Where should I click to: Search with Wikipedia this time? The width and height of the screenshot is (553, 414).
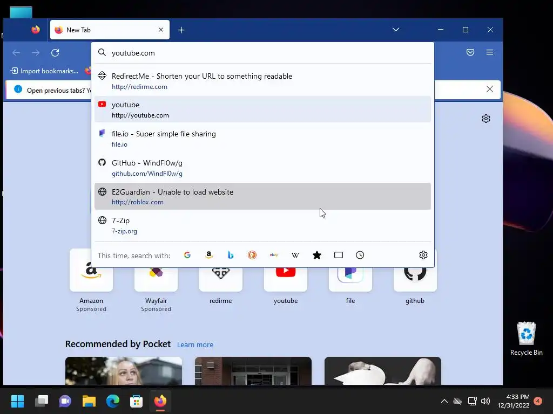[295, 255]
